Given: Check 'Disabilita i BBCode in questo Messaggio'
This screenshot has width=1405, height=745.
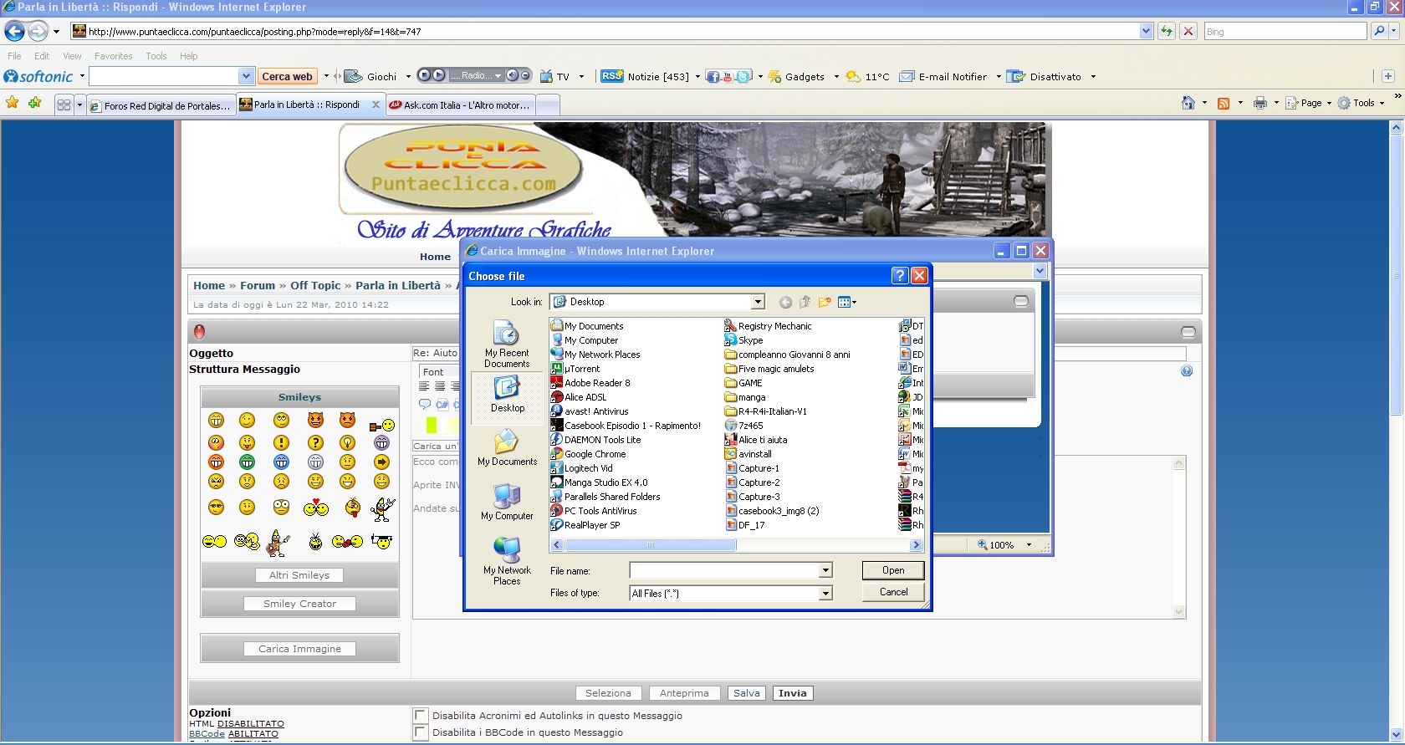Looking at the screenshot, I should [421, 732].
